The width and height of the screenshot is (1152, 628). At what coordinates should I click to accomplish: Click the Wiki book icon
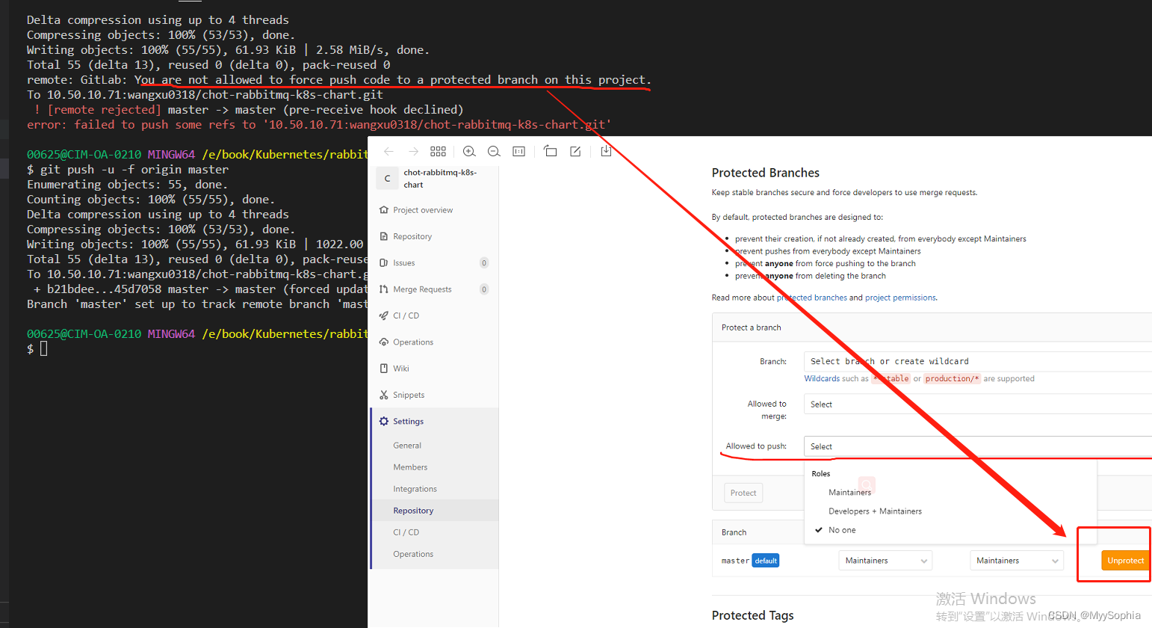coord(384,369)
